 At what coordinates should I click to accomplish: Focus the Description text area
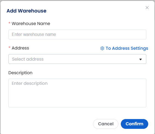click(x=77, y=93)
